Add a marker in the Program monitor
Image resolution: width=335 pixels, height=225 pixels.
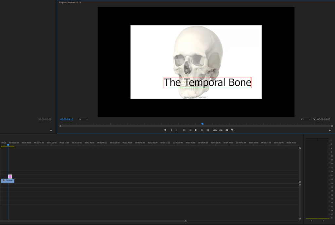click(165, 130)
